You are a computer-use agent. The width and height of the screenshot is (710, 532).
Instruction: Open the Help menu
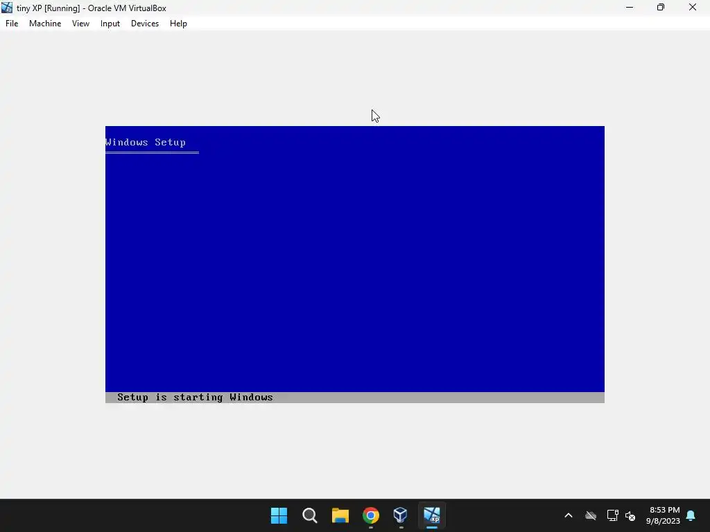178,24
